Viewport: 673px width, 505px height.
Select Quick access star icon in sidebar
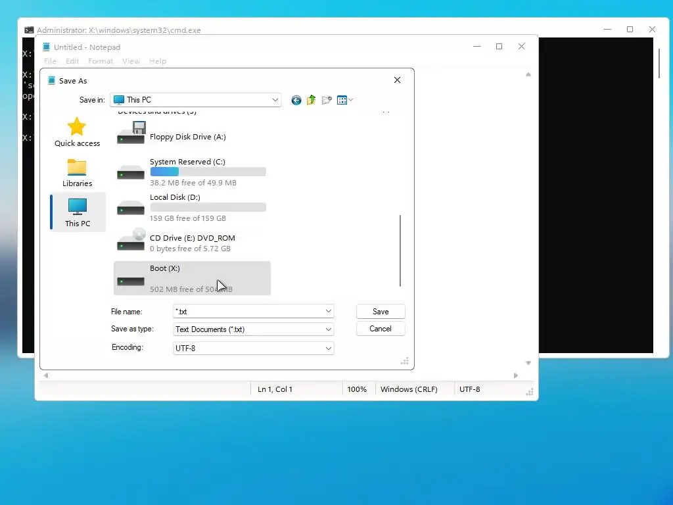pos(77,126)
